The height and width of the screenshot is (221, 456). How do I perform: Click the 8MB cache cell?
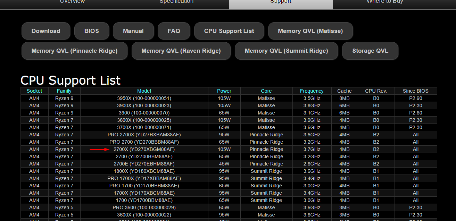pos(345,98)
